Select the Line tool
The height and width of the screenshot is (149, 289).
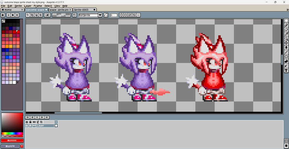pos(286,52)
